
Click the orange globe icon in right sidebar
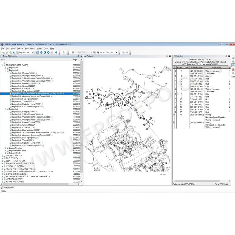tap(233, 69)
